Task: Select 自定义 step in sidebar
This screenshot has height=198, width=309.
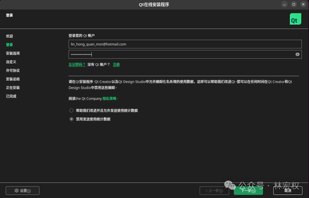Action: (11, 62)
